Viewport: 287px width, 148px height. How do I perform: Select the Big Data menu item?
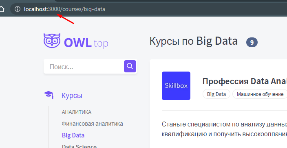tap(73, 135)
